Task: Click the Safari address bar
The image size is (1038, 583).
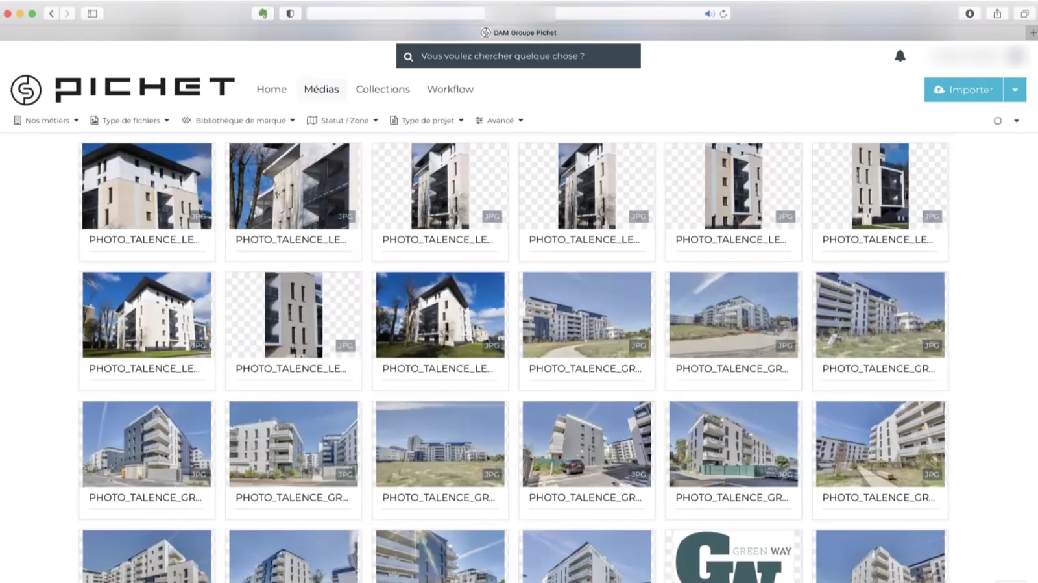Action: (518, 14)
